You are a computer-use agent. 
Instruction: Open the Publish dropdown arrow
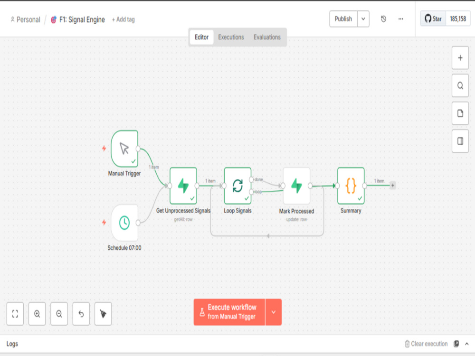(363, 19)
